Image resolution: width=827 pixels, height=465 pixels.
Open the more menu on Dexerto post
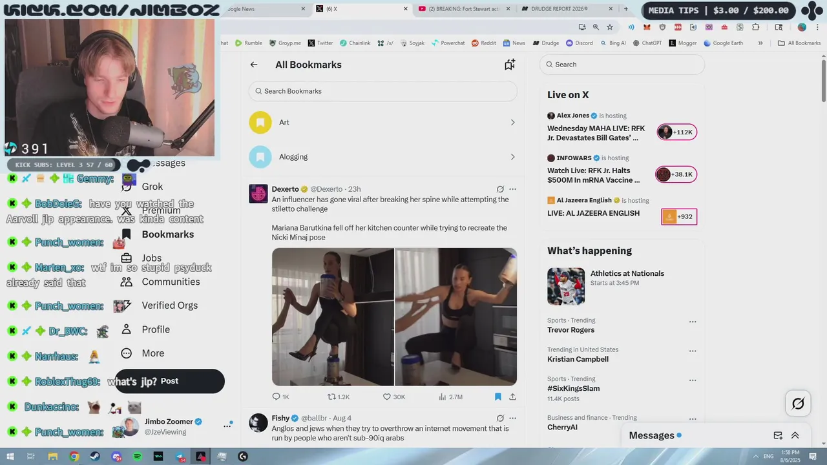click(x=512, y=189)
